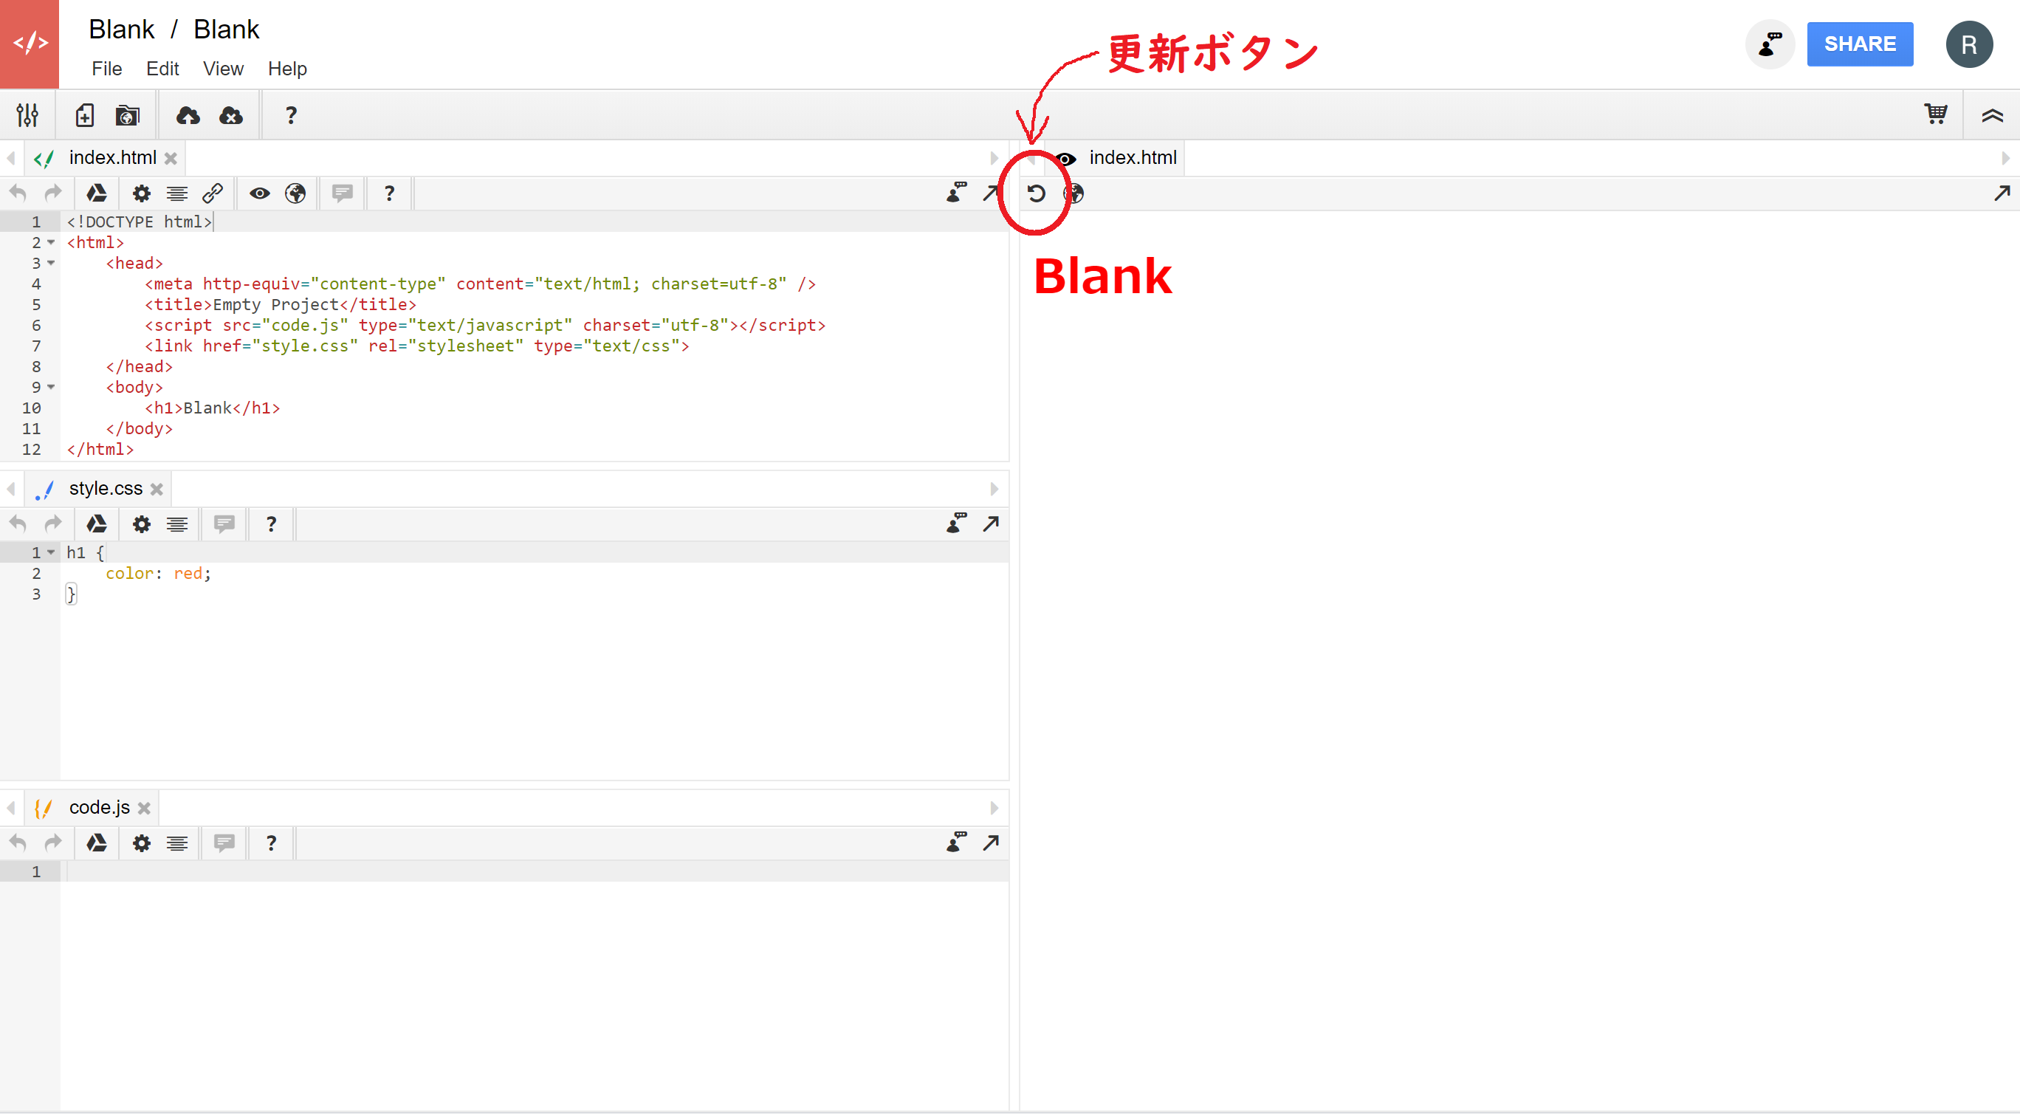2020x1115 pixels.
Task: Open editor settings gear in index.html toolbar
Action: [141, 193]
